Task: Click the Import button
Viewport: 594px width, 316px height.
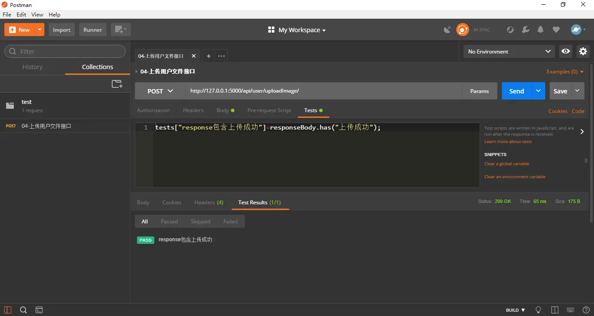Action: coord(62,30)
